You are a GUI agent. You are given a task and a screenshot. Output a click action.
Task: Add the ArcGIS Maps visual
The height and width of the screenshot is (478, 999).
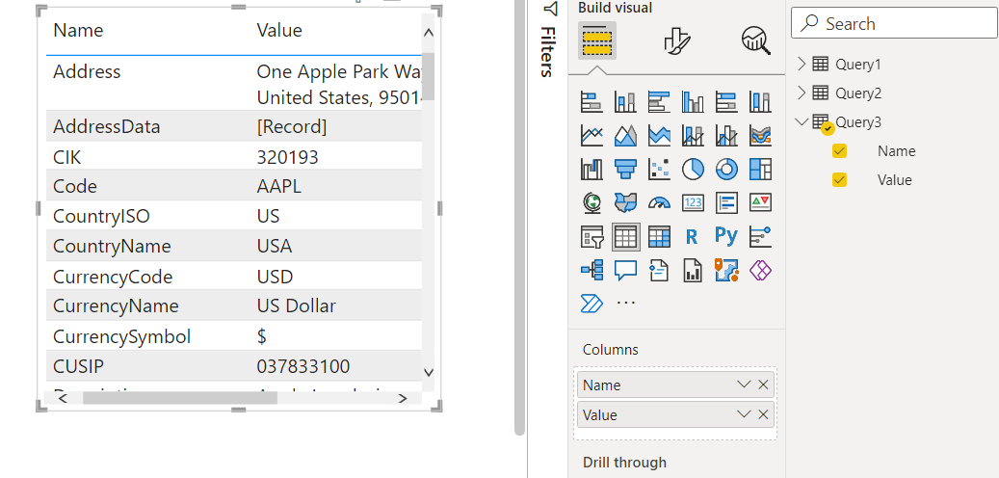click(x=726, y=270)
